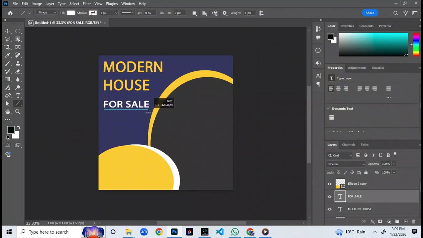Open the search icon near Share

pos(396,13)
